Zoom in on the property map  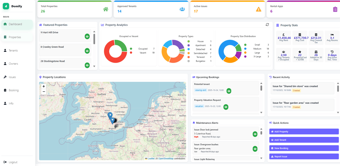(x=43, y=86)
